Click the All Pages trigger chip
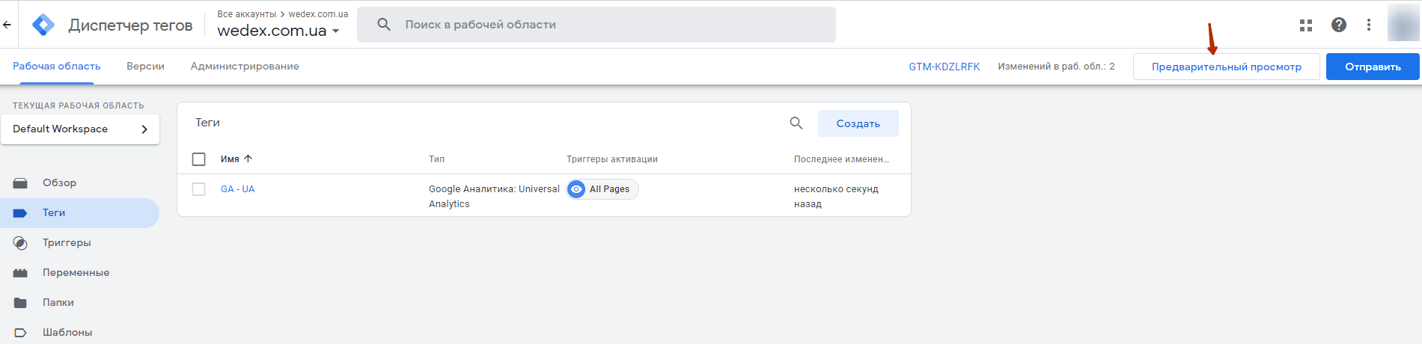1422x344 pixels. (x=602, y=189)
